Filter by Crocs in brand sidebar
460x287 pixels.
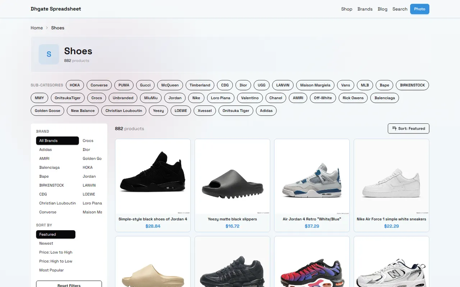coord(91,141)
